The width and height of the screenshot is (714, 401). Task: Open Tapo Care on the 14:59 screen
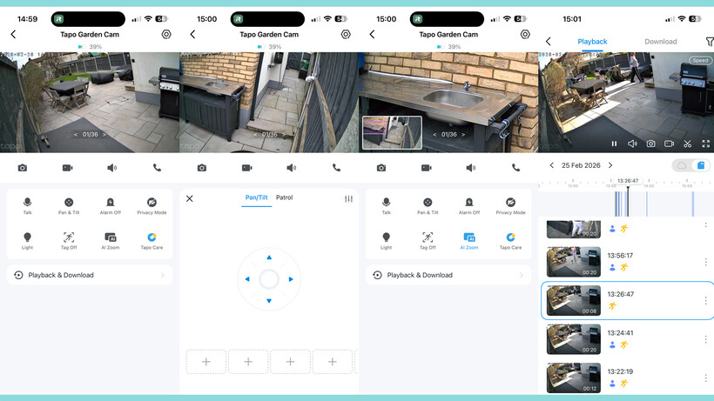tap(152, 240)
